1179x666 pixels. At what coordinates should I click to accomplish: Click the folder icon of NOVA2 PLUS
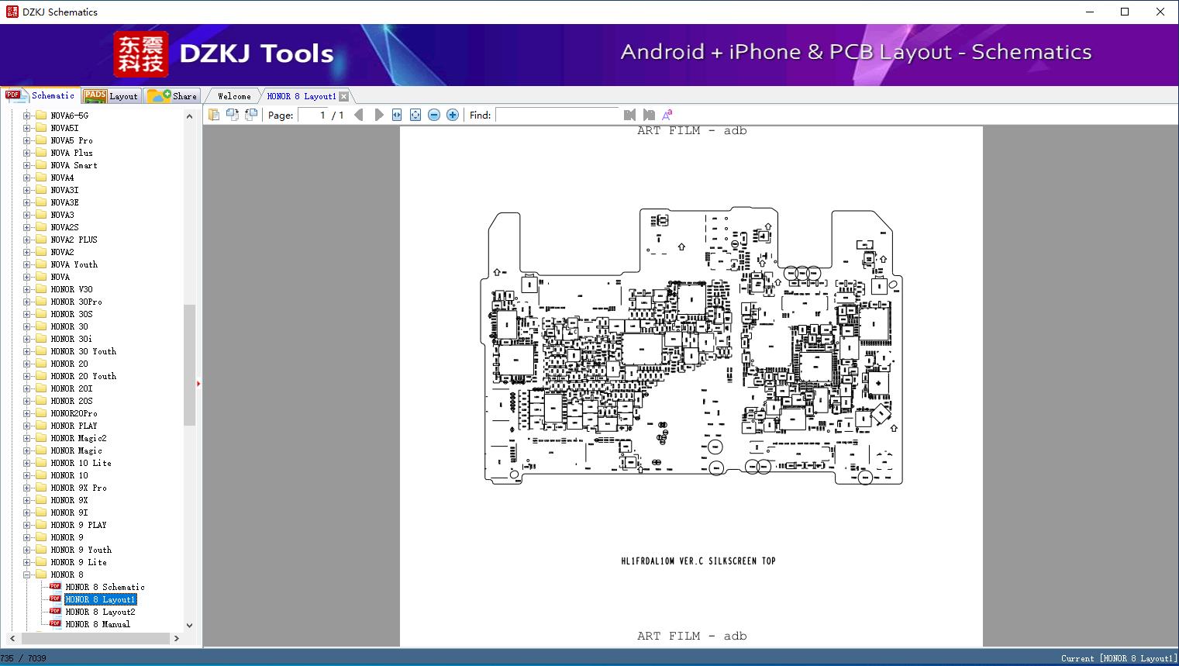pyautogui.click(x=41, y=240)
